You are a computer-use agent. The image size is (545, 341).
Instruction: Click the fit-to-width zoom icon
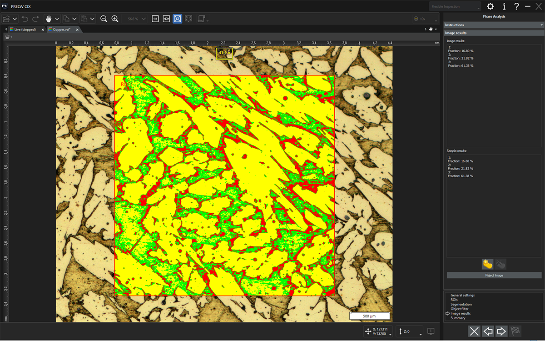(166, 19)
